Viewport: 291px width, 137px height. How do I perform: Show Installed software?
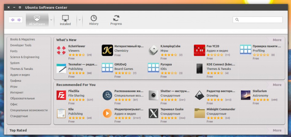pyautogui.click(x=65, y=20)
